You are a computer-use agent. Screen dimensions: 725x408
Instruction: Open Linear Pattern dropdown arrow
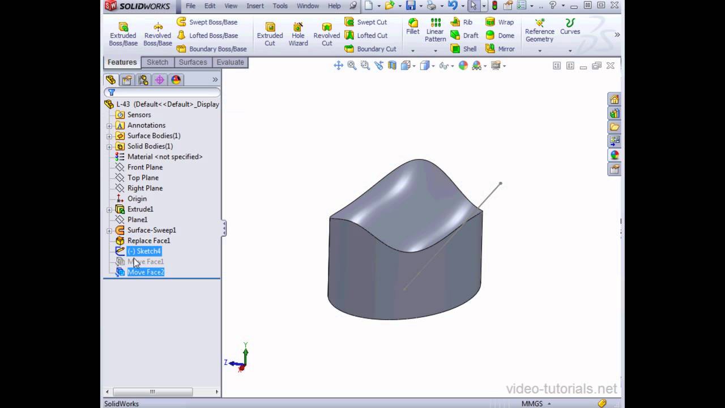pos(435,50)
